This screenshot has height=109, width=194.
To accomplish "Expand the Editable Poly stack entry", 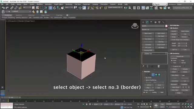I will tap(143, 54).
